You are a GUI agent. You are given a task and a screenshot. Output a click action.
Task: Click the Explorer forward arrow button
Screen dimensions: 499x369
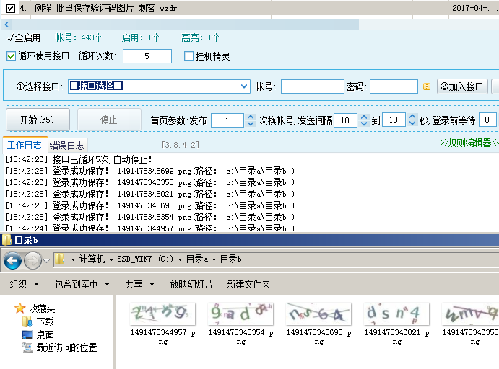[33, 259]
